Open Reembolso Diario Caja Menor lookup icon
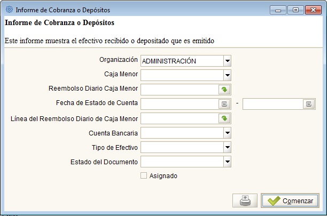The image size is (327, 216). pos(224,90)
